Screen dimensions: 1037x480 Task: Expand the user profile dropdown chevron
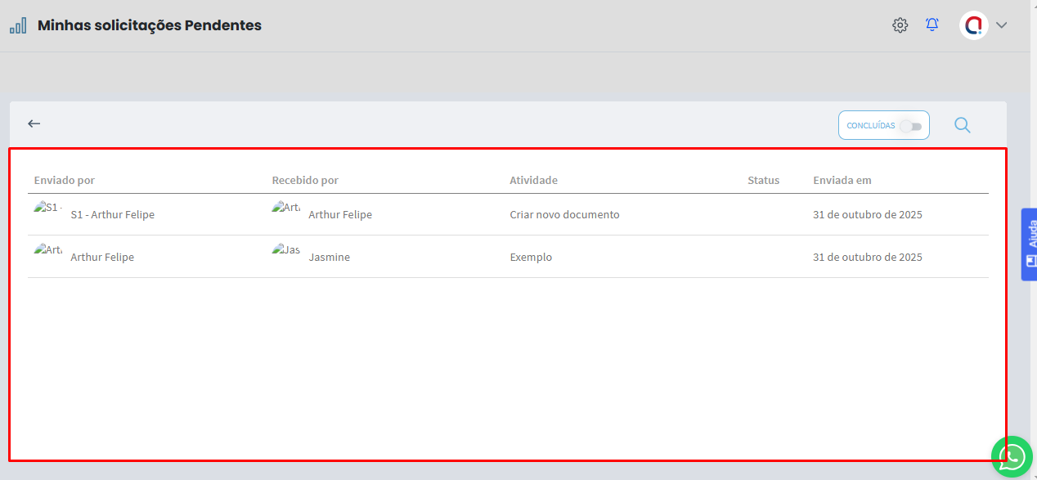coord(1001,25)
